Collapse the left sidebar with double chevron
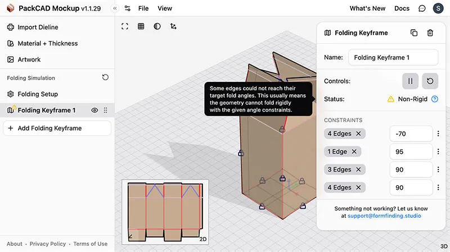The height and width of the screenshot is (252, 450). (115, 8)
